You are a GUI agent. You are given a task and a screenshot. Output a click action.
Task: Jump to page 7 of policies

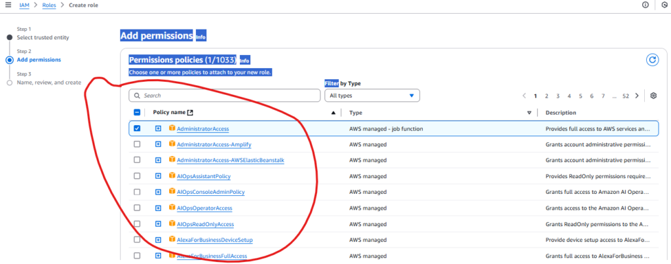603,96
